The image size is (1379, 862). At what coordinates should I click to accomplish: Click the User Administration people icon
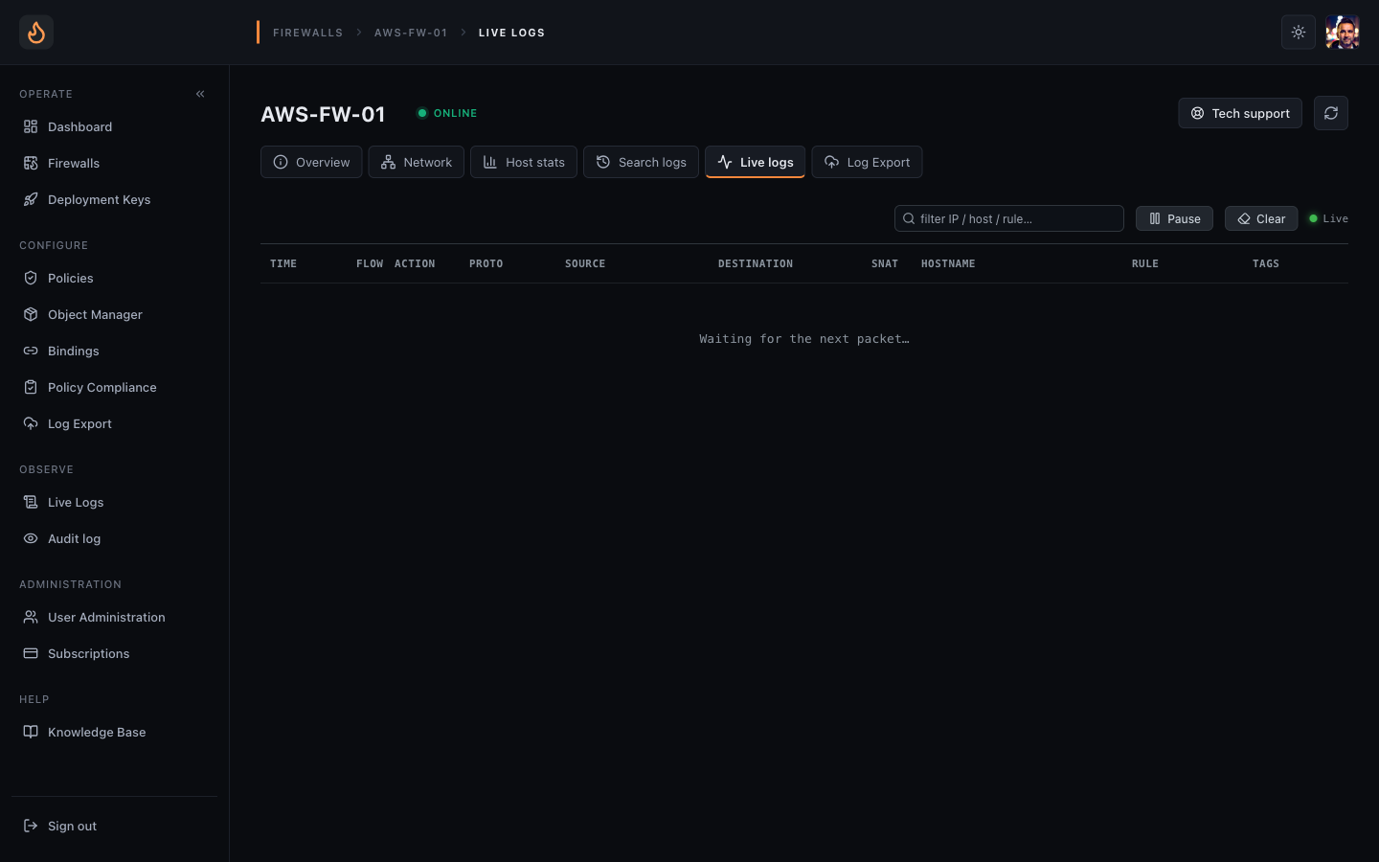[31, 617]
